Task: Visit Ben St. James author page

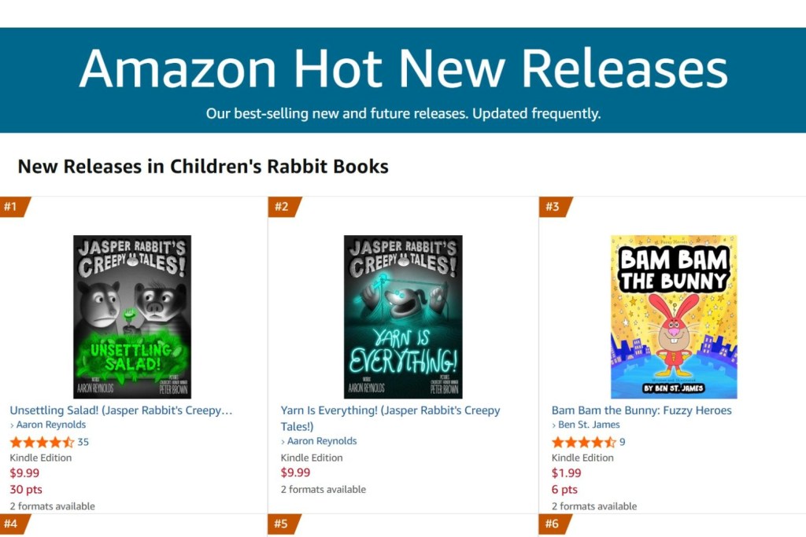Action: [x=589, y=425]
